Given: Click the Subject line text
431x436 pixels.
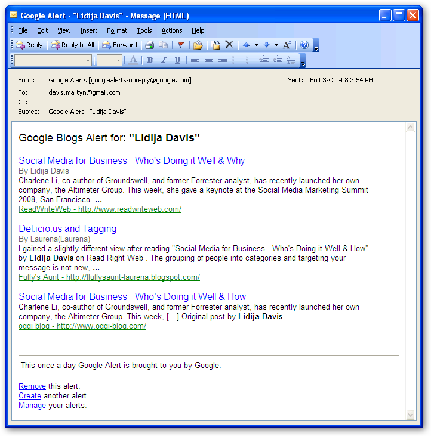Looking at the screenshot, I should [x=87, y=112].
